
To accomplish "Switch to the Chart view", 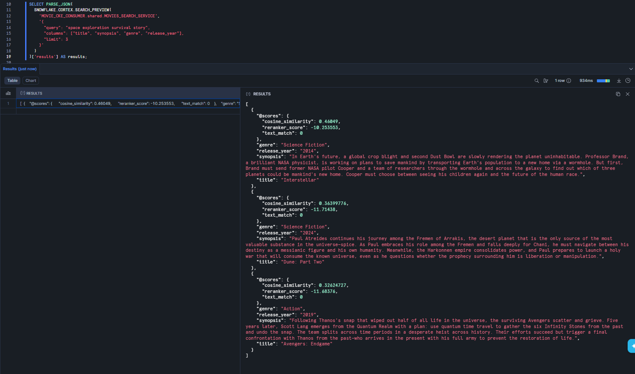I will click(31, 81).
